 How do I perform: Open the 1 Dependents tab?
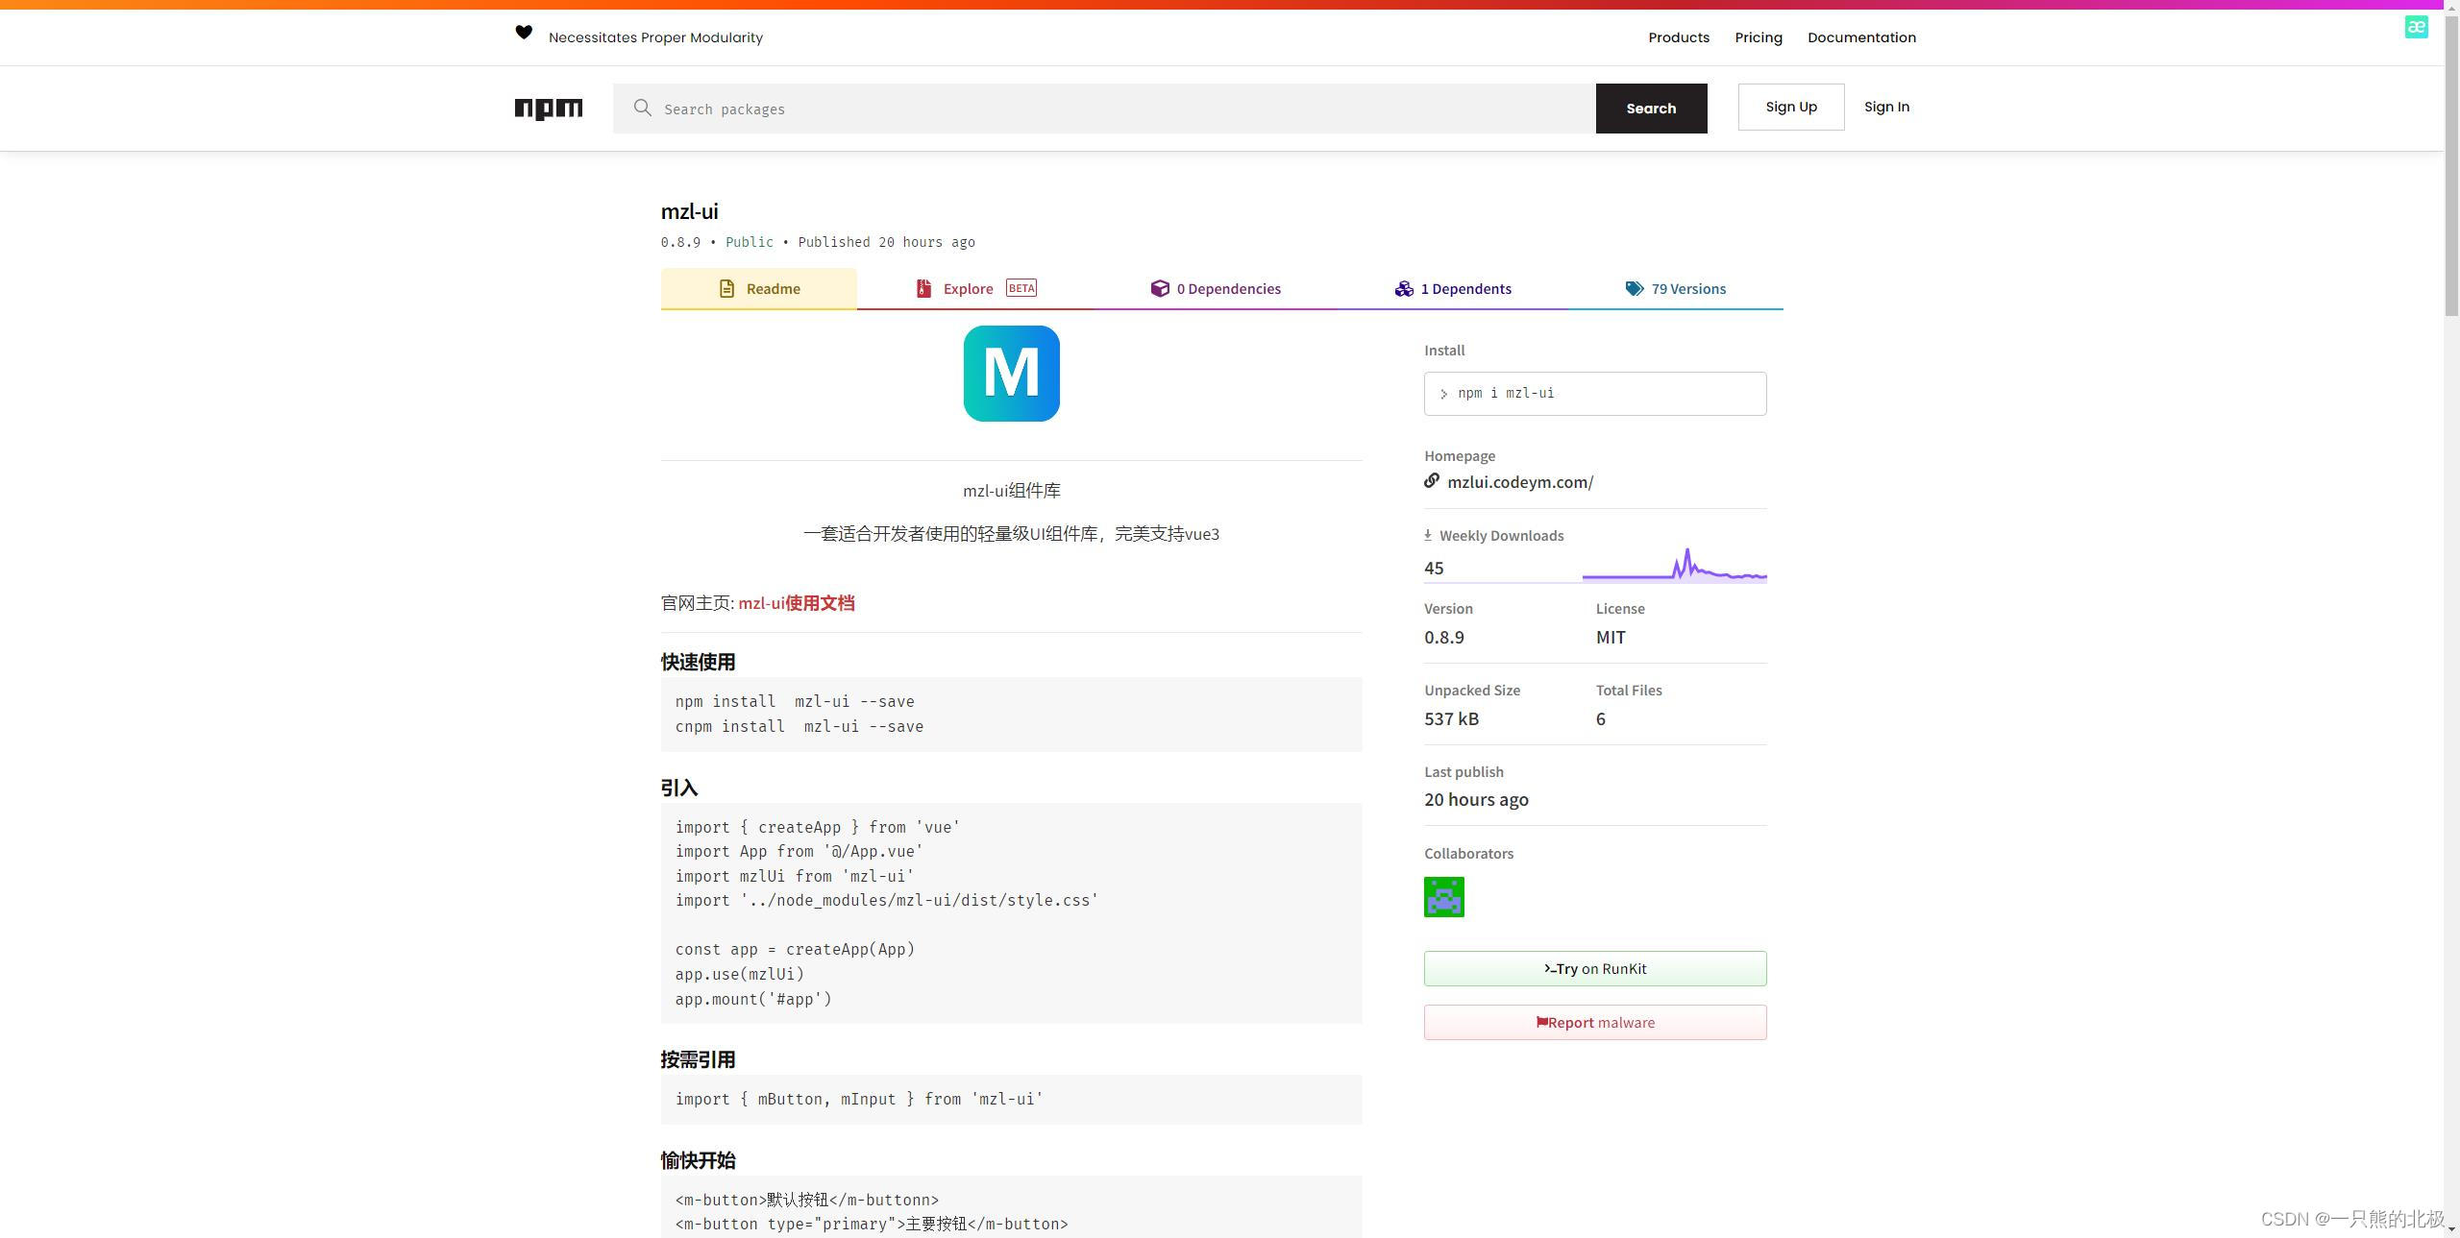click(x=1452, y=288)
